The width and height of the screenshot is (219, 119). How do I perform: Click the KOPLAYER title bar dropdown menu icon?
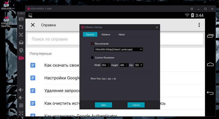(192, 9)
